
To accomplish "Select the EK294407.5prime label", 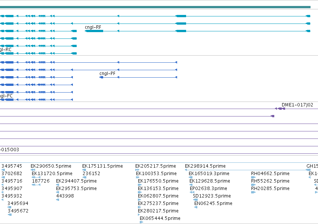I will tap(76, 181).
